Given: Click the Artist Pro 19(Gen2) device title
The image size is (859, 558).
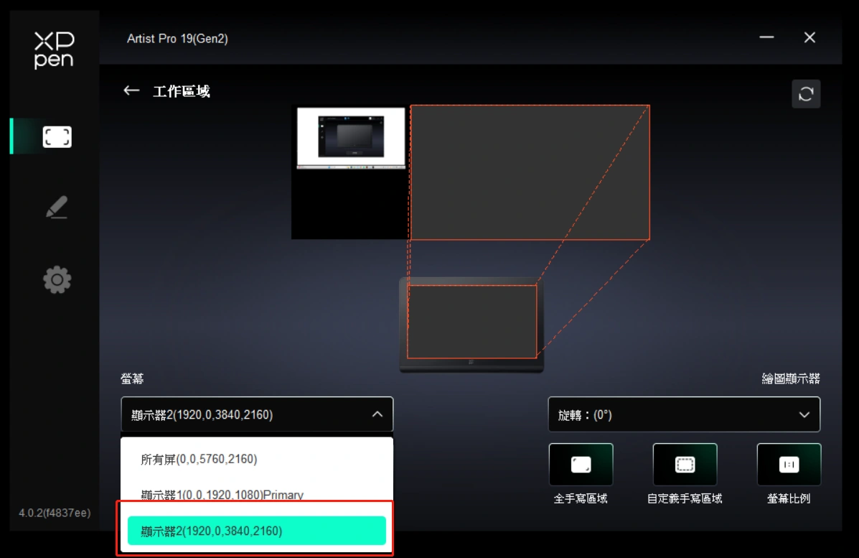Looking at the screenshot, I should coord(177,39).
